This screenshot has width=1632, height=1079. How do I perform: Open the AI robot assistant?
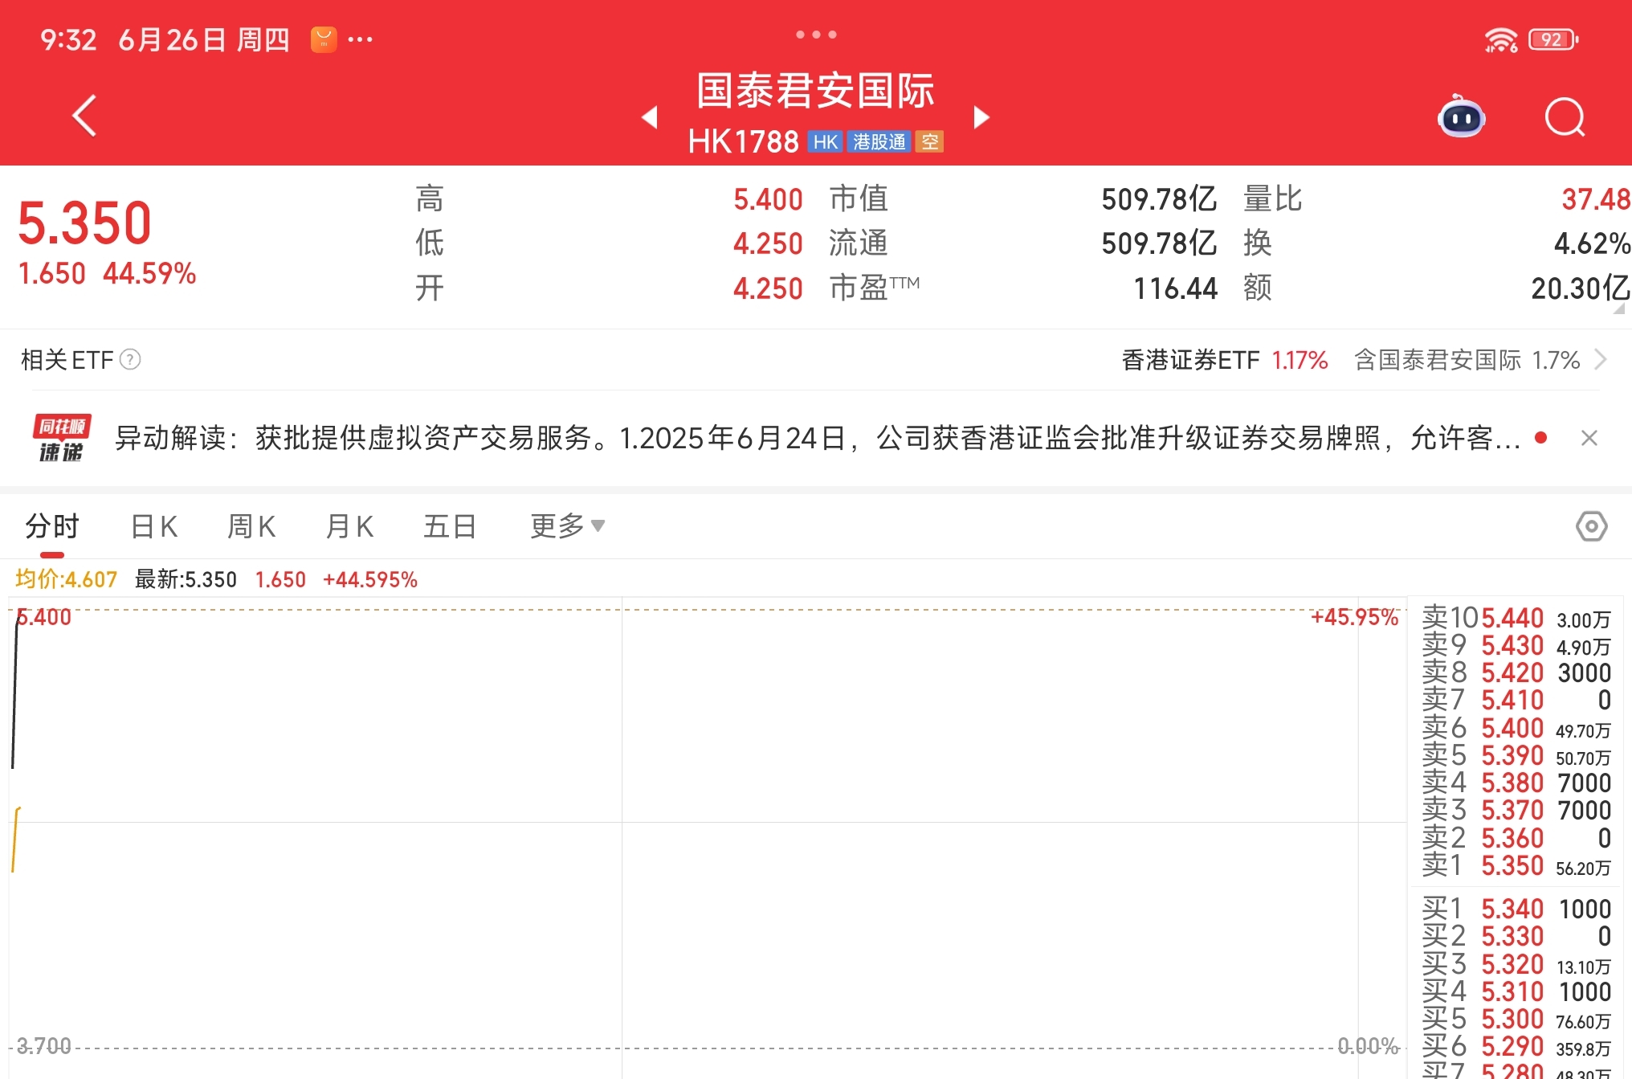1461,117
